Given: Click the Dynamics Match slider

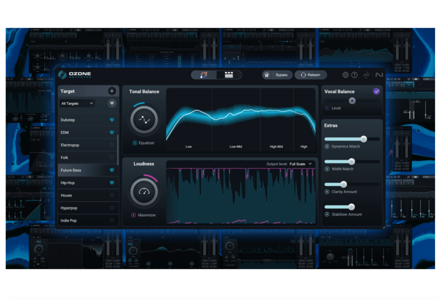Looking at the screenshot, I should pyautogui.click(x=352, y=139).
